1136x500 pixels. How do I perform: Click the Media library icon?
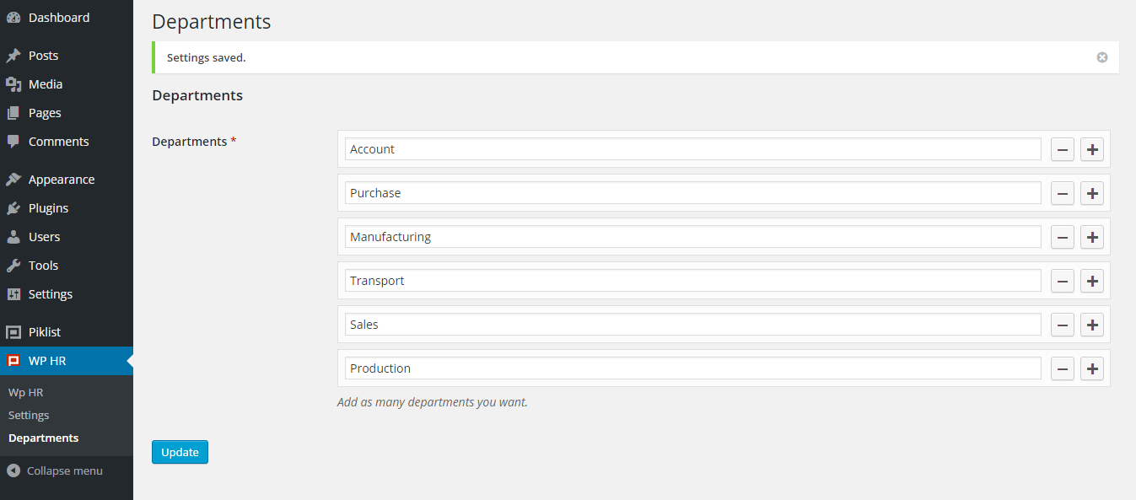pos(13,84)
